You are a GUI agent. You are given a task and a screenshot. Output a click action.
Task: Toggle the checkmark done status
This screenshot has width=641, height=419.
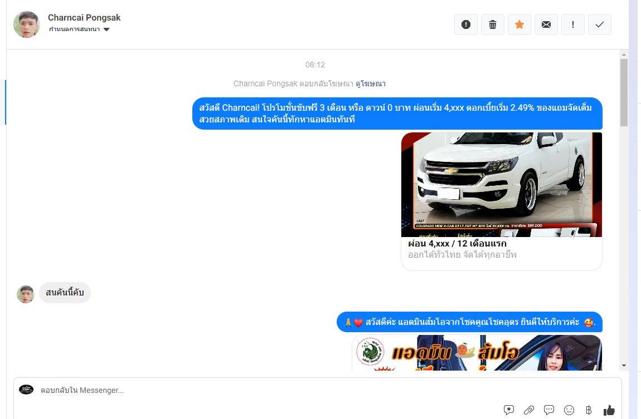[x=600, y=24]
